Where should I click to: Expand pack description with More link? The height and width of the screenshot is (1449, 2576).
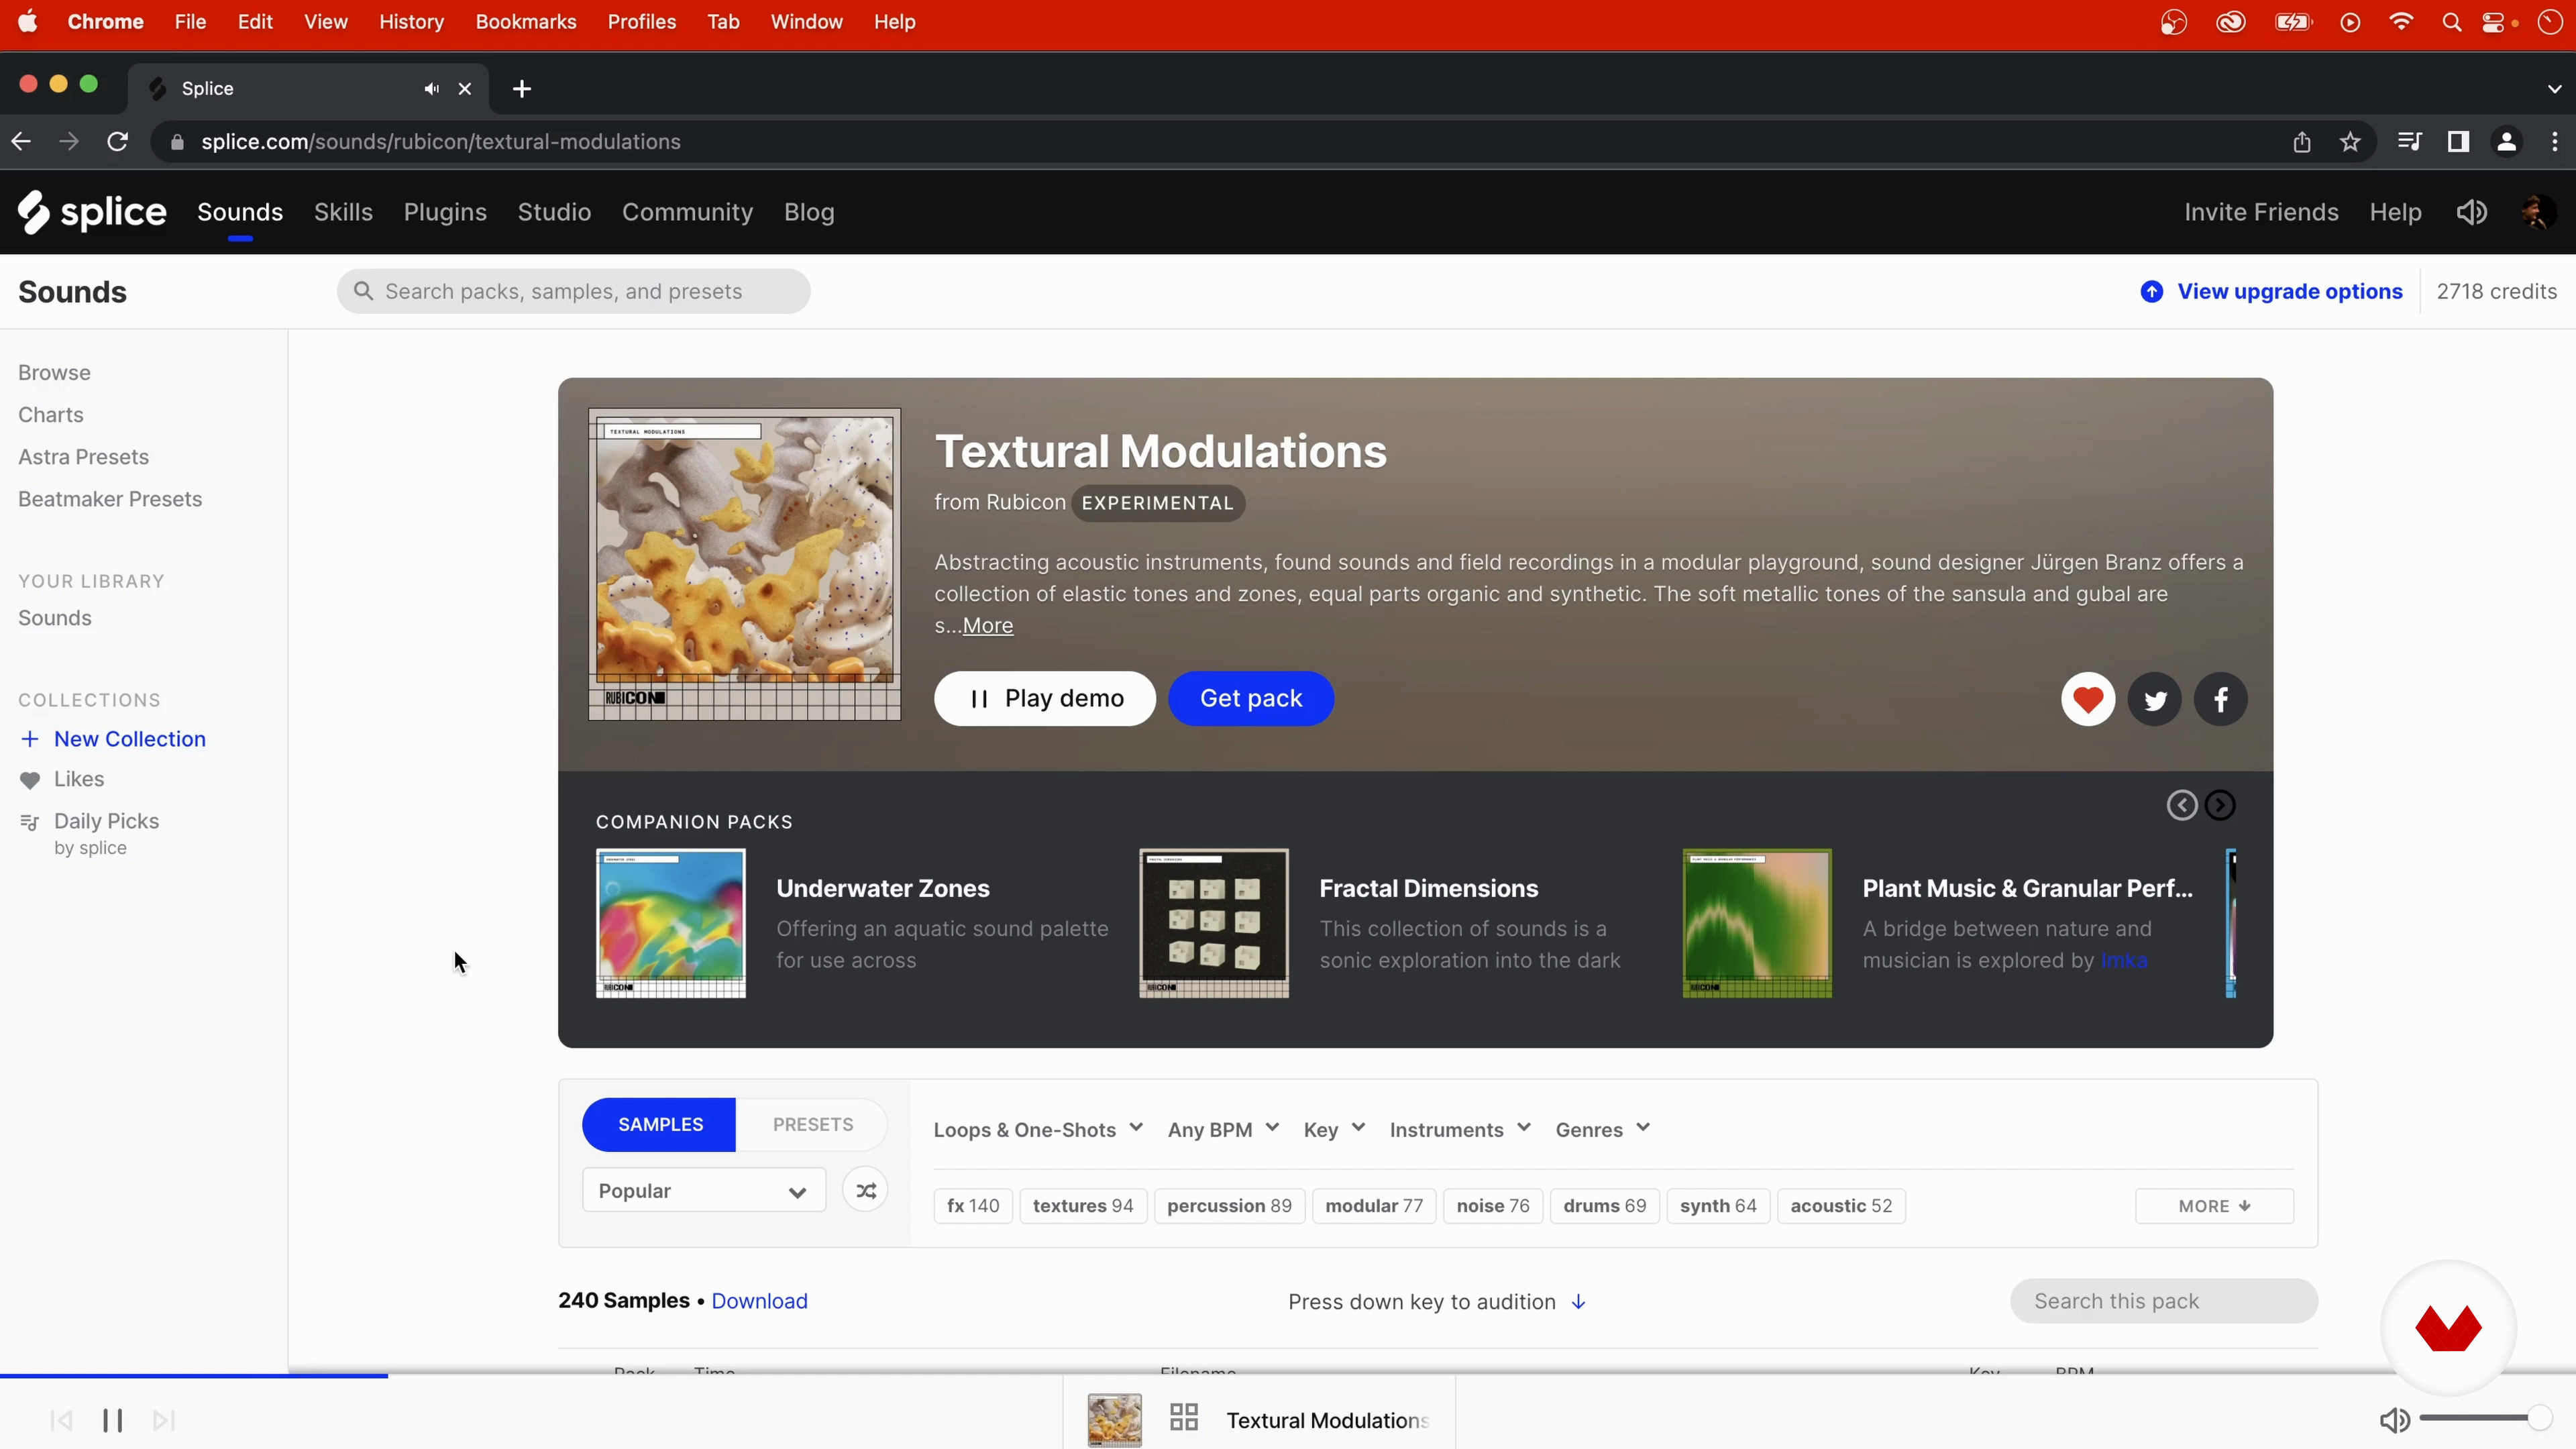988,626
